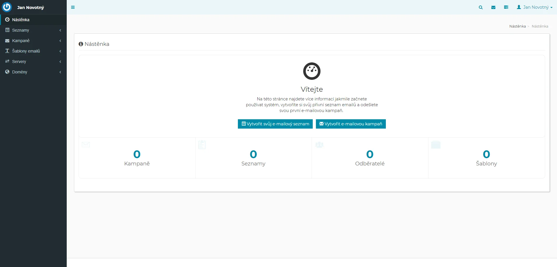Click the Odběratelé people icon
557x267 pixels.
tap(319, 145)
